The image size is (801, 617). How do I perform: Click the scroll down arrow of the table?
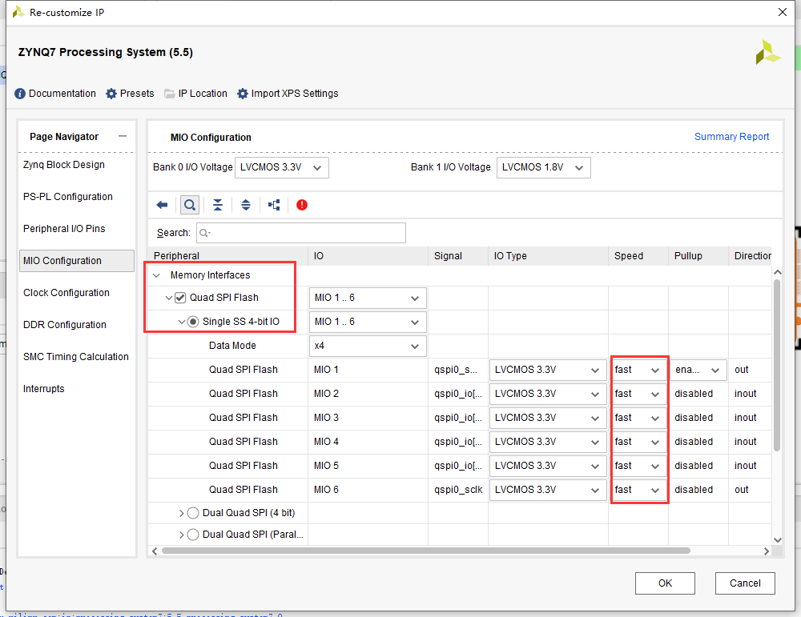[778, 540]
